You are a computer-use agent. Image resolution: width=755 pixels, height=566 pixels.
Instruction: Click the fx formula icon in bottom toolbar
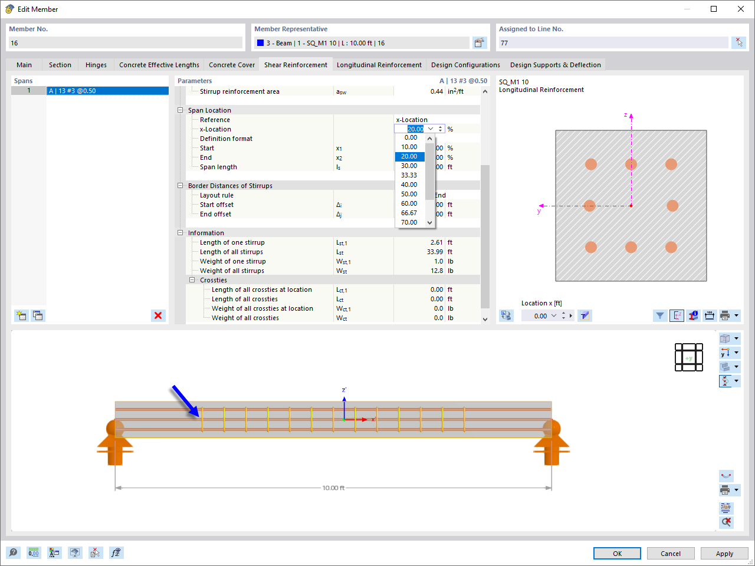(x=116, y=552)
